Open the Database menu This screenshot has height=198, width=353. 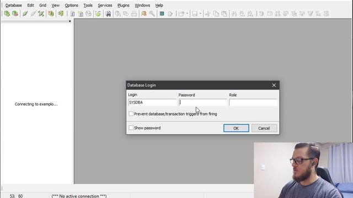(x=14, y=5)
